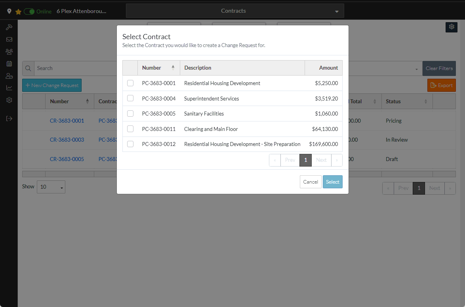Toggle the Online switch off
This screenshot has height=307, width=465.
tap(29, 11)
